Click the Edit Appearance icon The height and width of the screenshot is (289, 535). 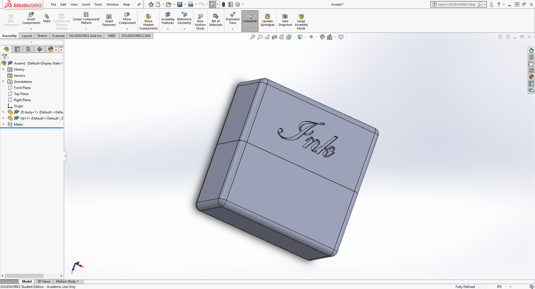[322, 37]
